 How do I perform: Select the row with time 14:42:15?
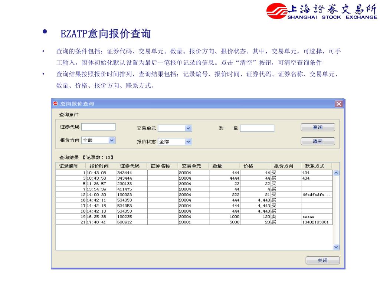pos(194,206)
